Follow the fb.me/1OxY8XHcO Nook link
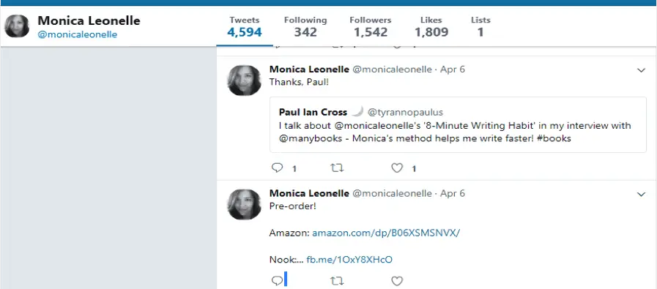The height and width of the screenshot is (289, 657). pyautogui.click(x=349, y=260)
